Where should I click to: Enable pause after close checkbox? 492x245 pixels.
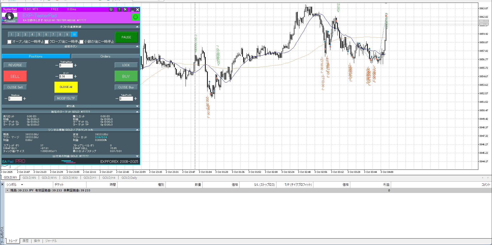pos(47,42)
